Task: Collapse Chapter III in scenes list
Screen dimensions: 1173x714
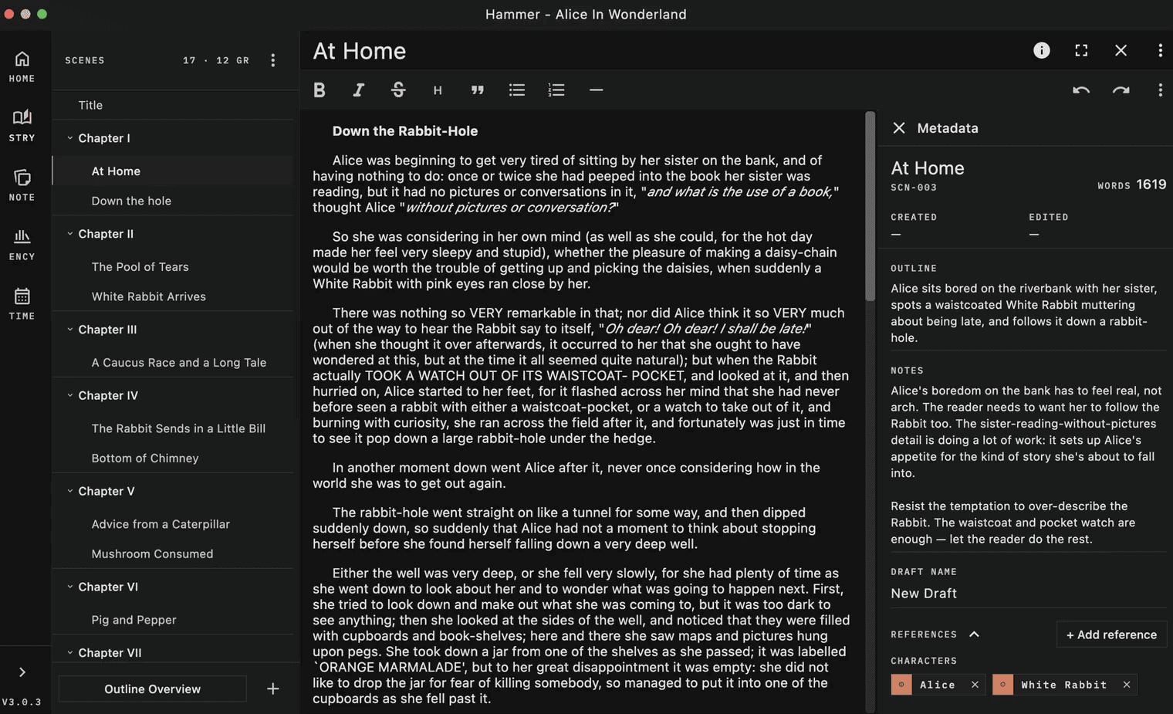Action: coord(69,330)
